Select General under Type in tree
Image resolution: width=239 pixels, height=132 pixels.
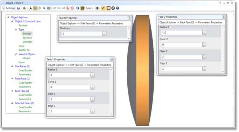tap(27, 34)
